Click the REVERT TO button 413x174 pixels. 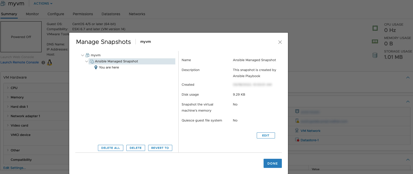(160, 148)
